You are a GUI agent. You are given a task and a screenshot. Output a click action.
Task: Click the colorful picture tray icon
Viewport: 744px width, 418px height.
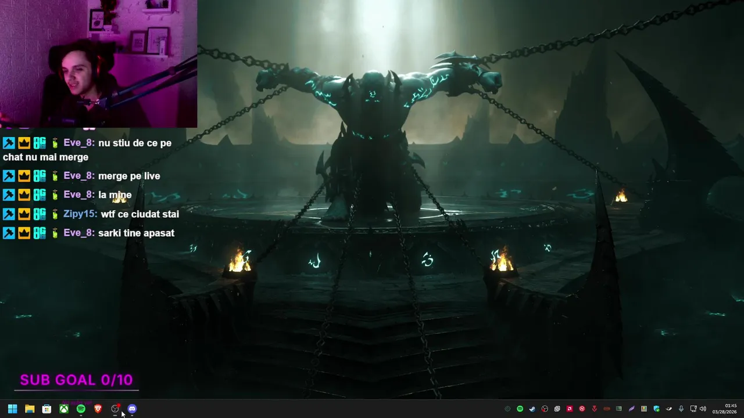click(x=643, y=409)
